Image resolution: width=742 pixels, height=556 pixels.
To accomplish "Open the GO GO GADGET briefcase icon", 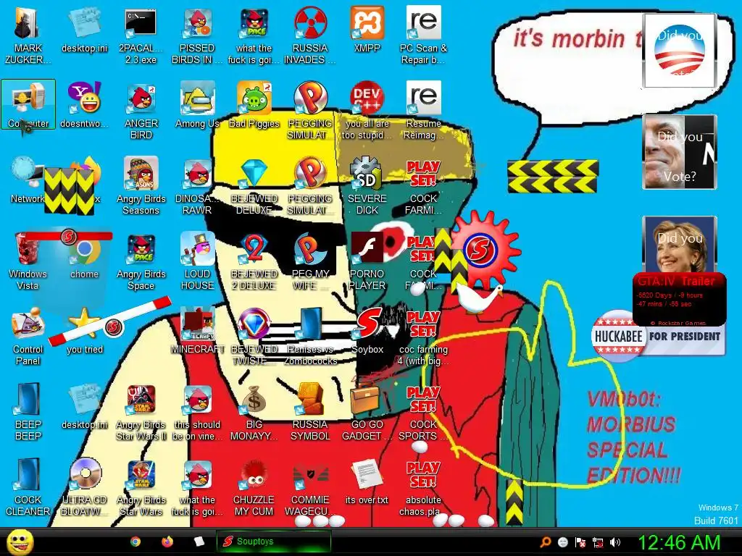I will click(367, 411).
